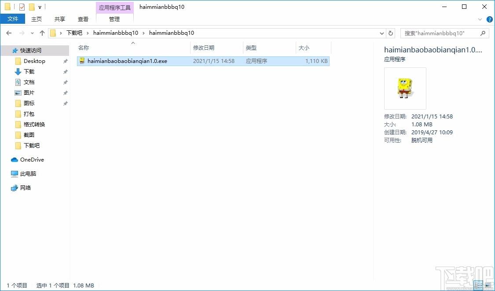495x291 pixels.
Task: Click the 应用程序 type cell in file row
Action: [x=257, y=61]
